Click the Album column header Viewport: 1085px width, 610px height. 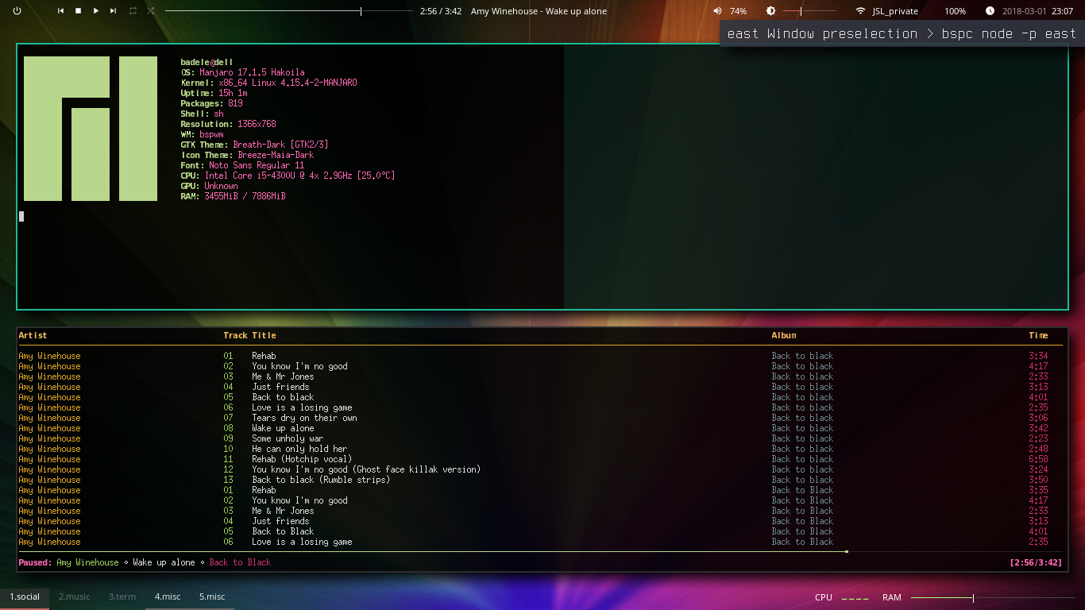click(783, 335)
